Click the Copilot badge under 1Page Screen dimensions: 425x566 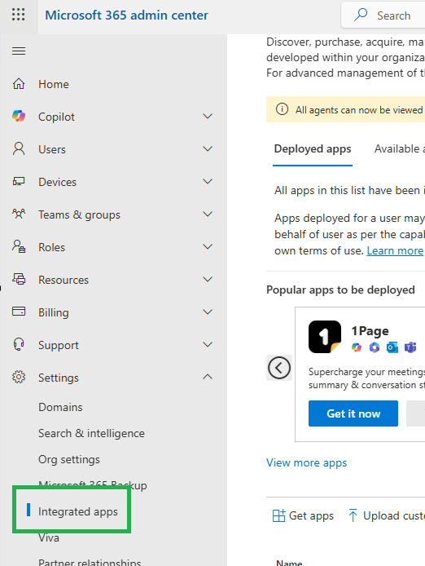[357, 347]
